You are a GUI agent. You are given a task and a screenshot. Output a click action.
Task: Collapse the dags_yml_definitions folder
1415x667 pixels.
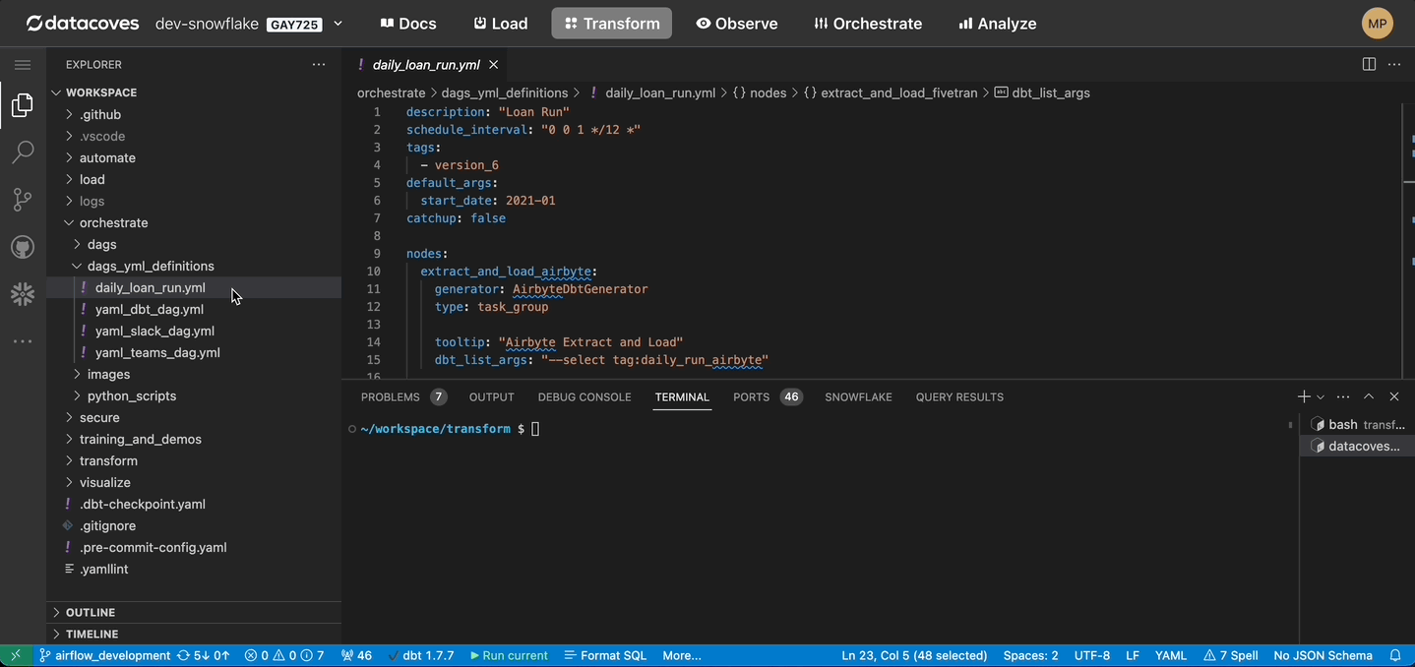coord(194,266)
